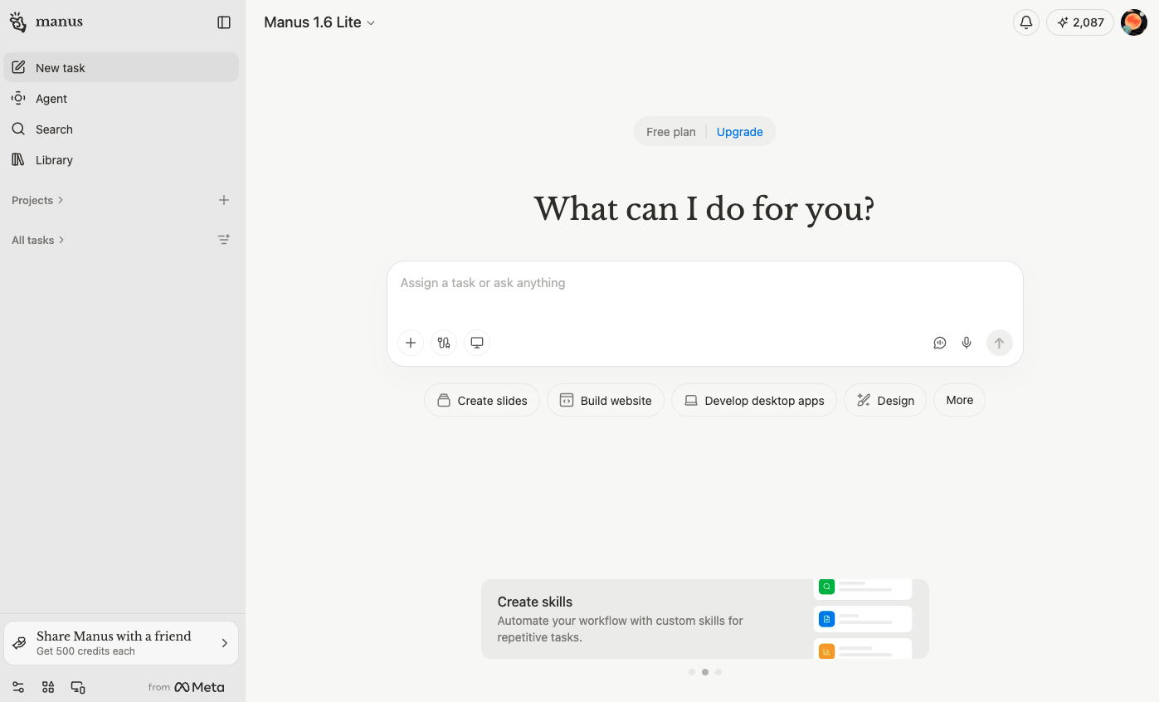Click the computer monitor icon in prompt box

(477, 342)
